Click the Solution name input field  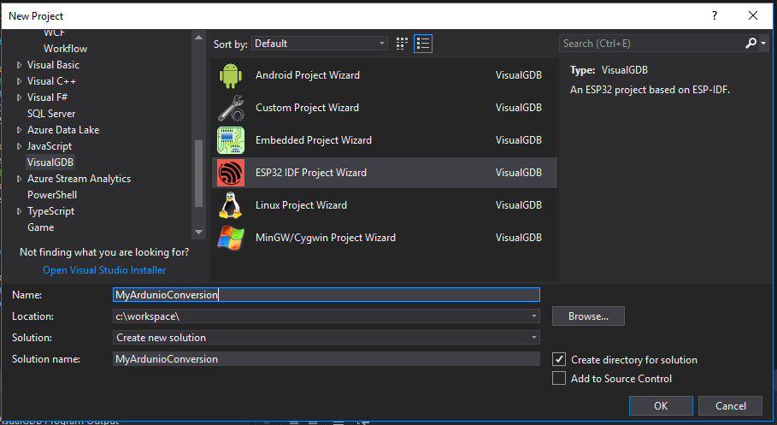(x=327, y=359)
